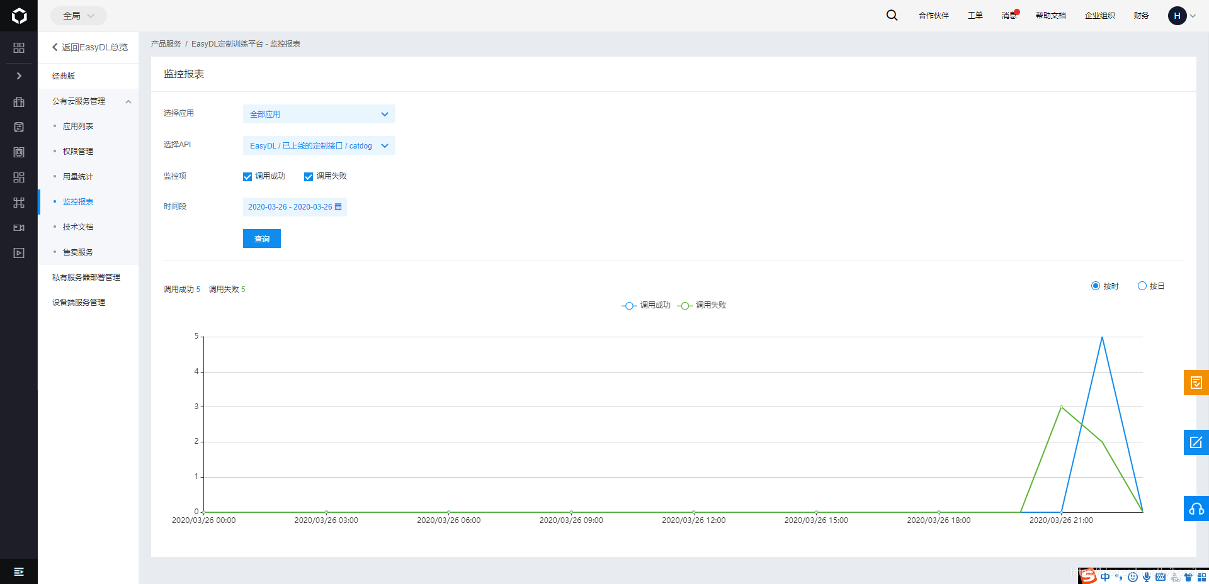Screen dimensions: 1209x584
Task: Open 财务 in top navigation
Action: click(1142, 16)
